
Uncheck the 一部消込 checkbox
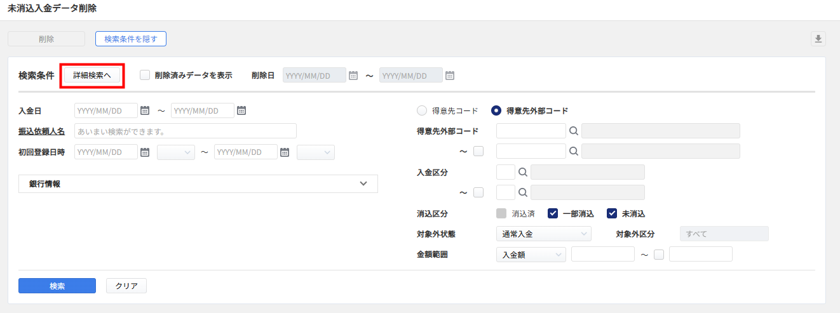tap(553, 213)
